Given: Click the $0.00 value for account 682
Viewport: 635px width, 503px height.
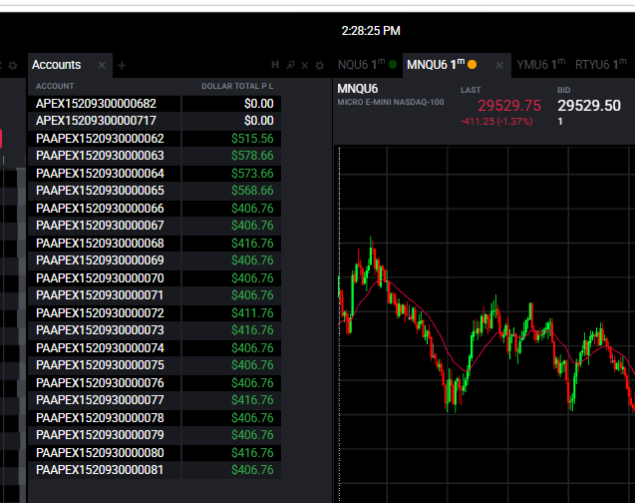Looking at the screenshot, I should click(259, 104).
